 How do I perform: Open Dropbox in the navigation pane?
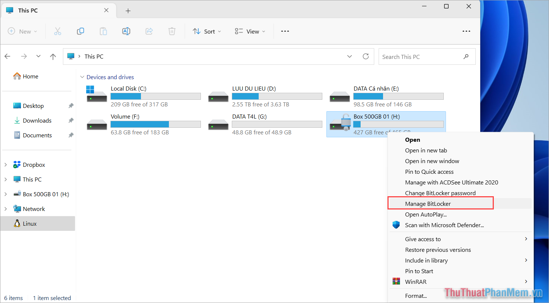33,165
